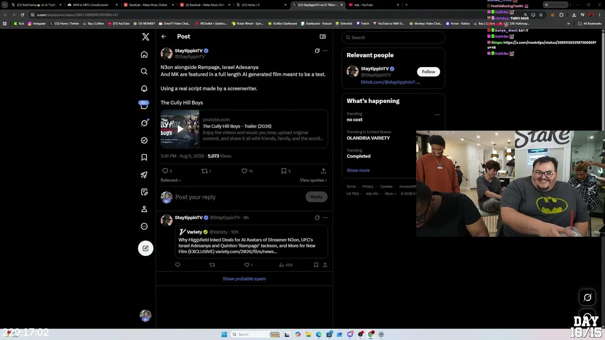
Task: Open View quotes link
Action: (313, 180)
